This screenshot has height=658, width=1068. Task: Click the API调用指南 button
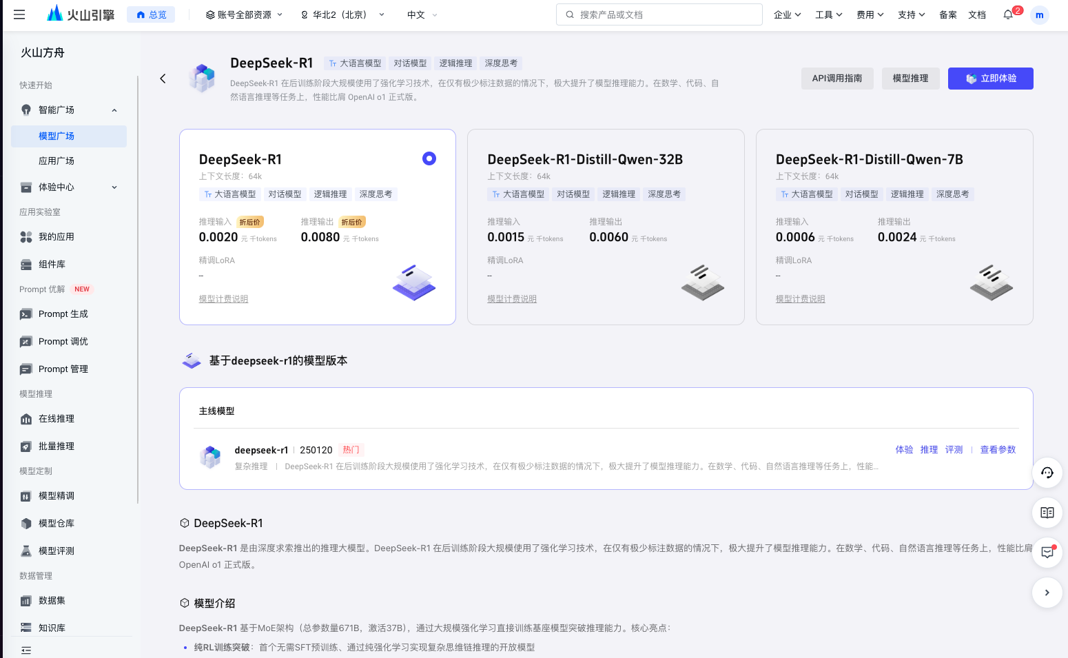(x=837, y=79)
